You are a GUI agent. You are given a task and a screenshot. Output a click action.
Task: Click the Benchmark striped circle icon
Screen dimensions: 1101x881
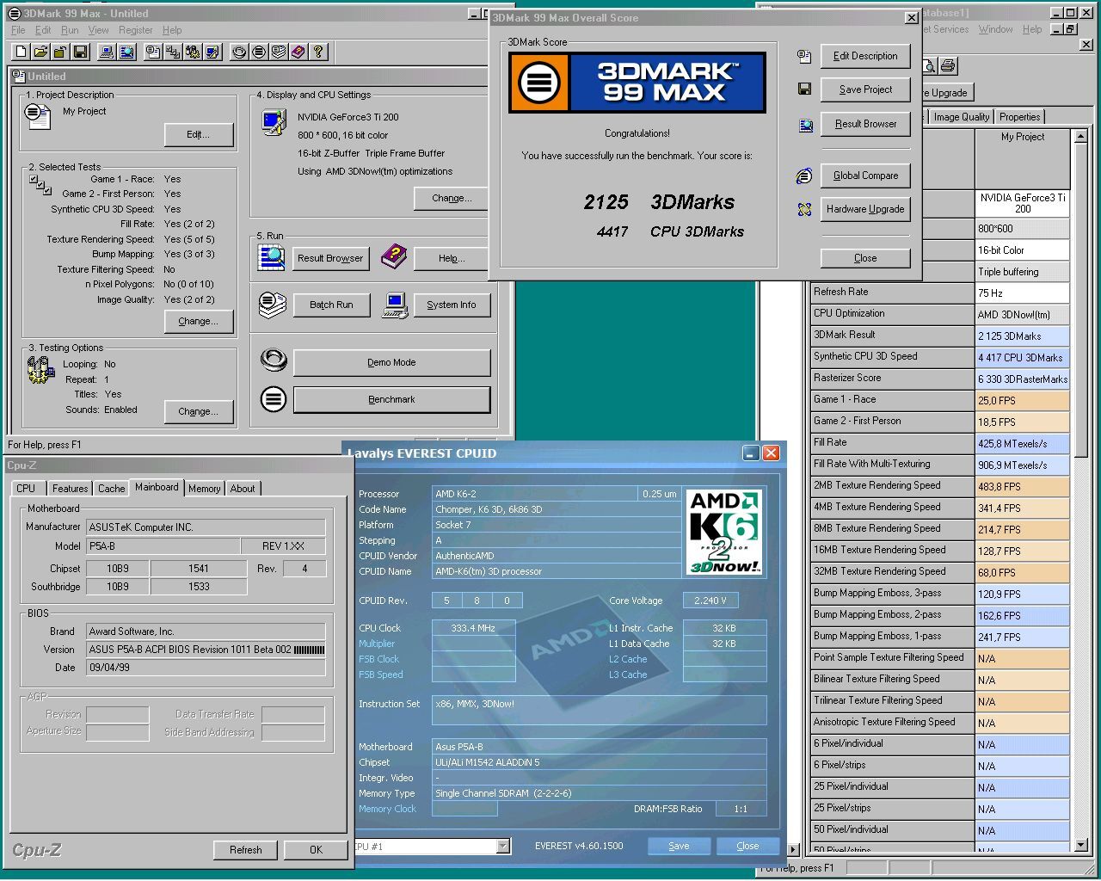pyautogui.click(x=273, y=399)
